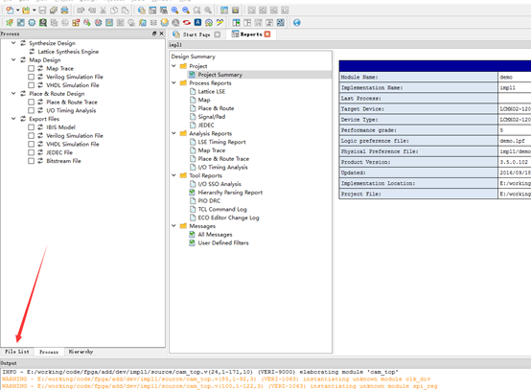
Task: Click the red loop toolbar icon
Action: pos(187,23)
